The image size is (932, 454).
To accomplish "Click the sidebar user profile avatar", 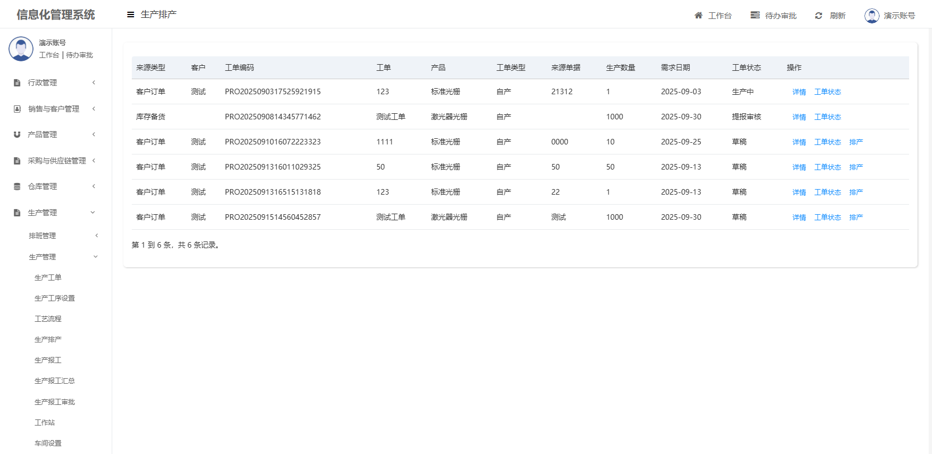I will [x=21, y=49].
